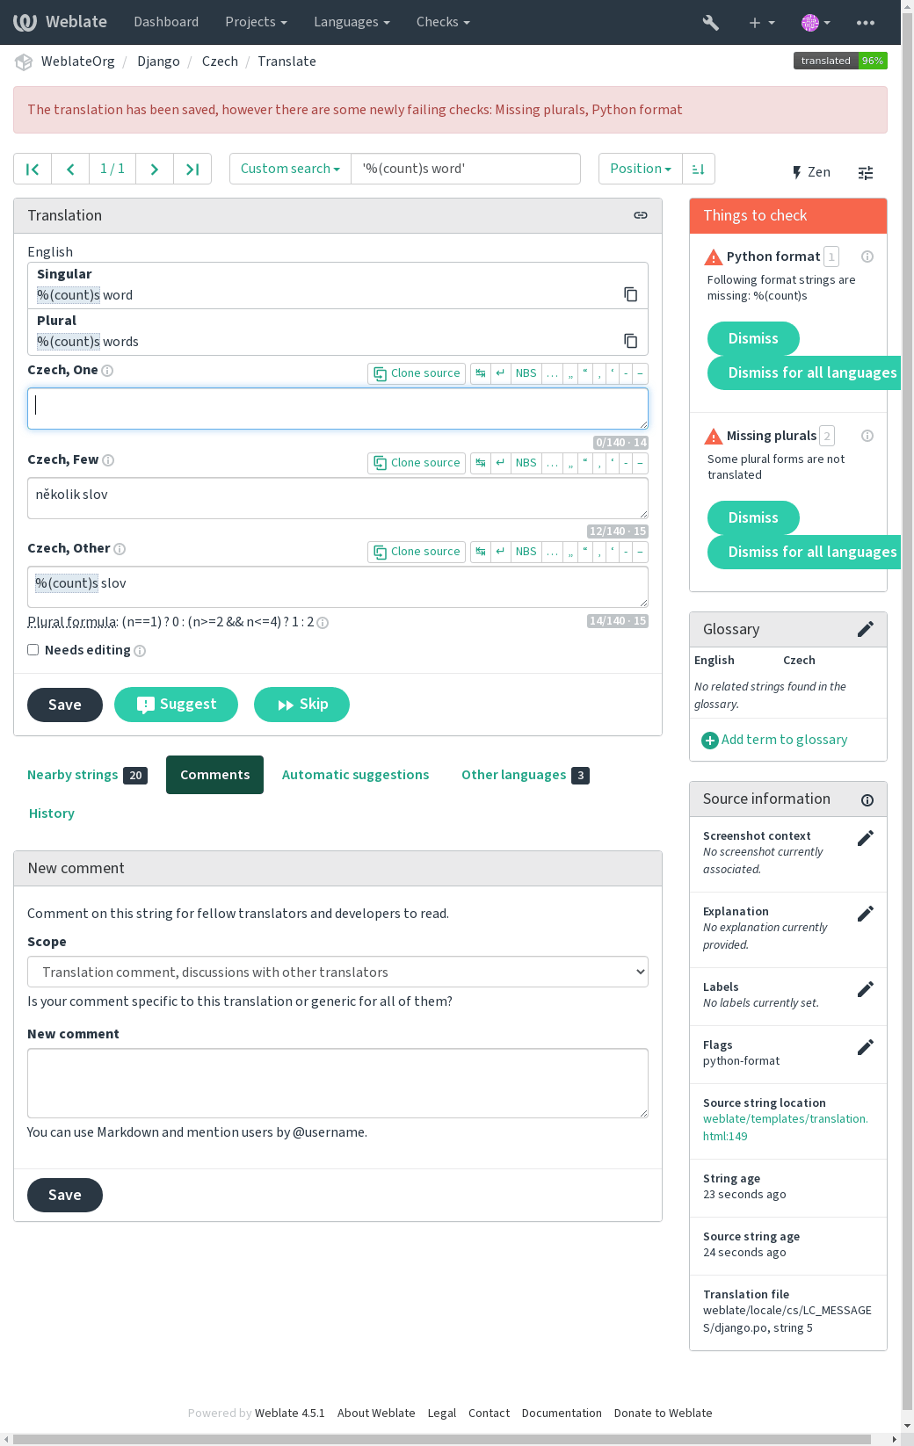Insert ellipsis in Czech, One toolbar
The height and width of the screenshot is (1446, 914).
tap(553, 373)
